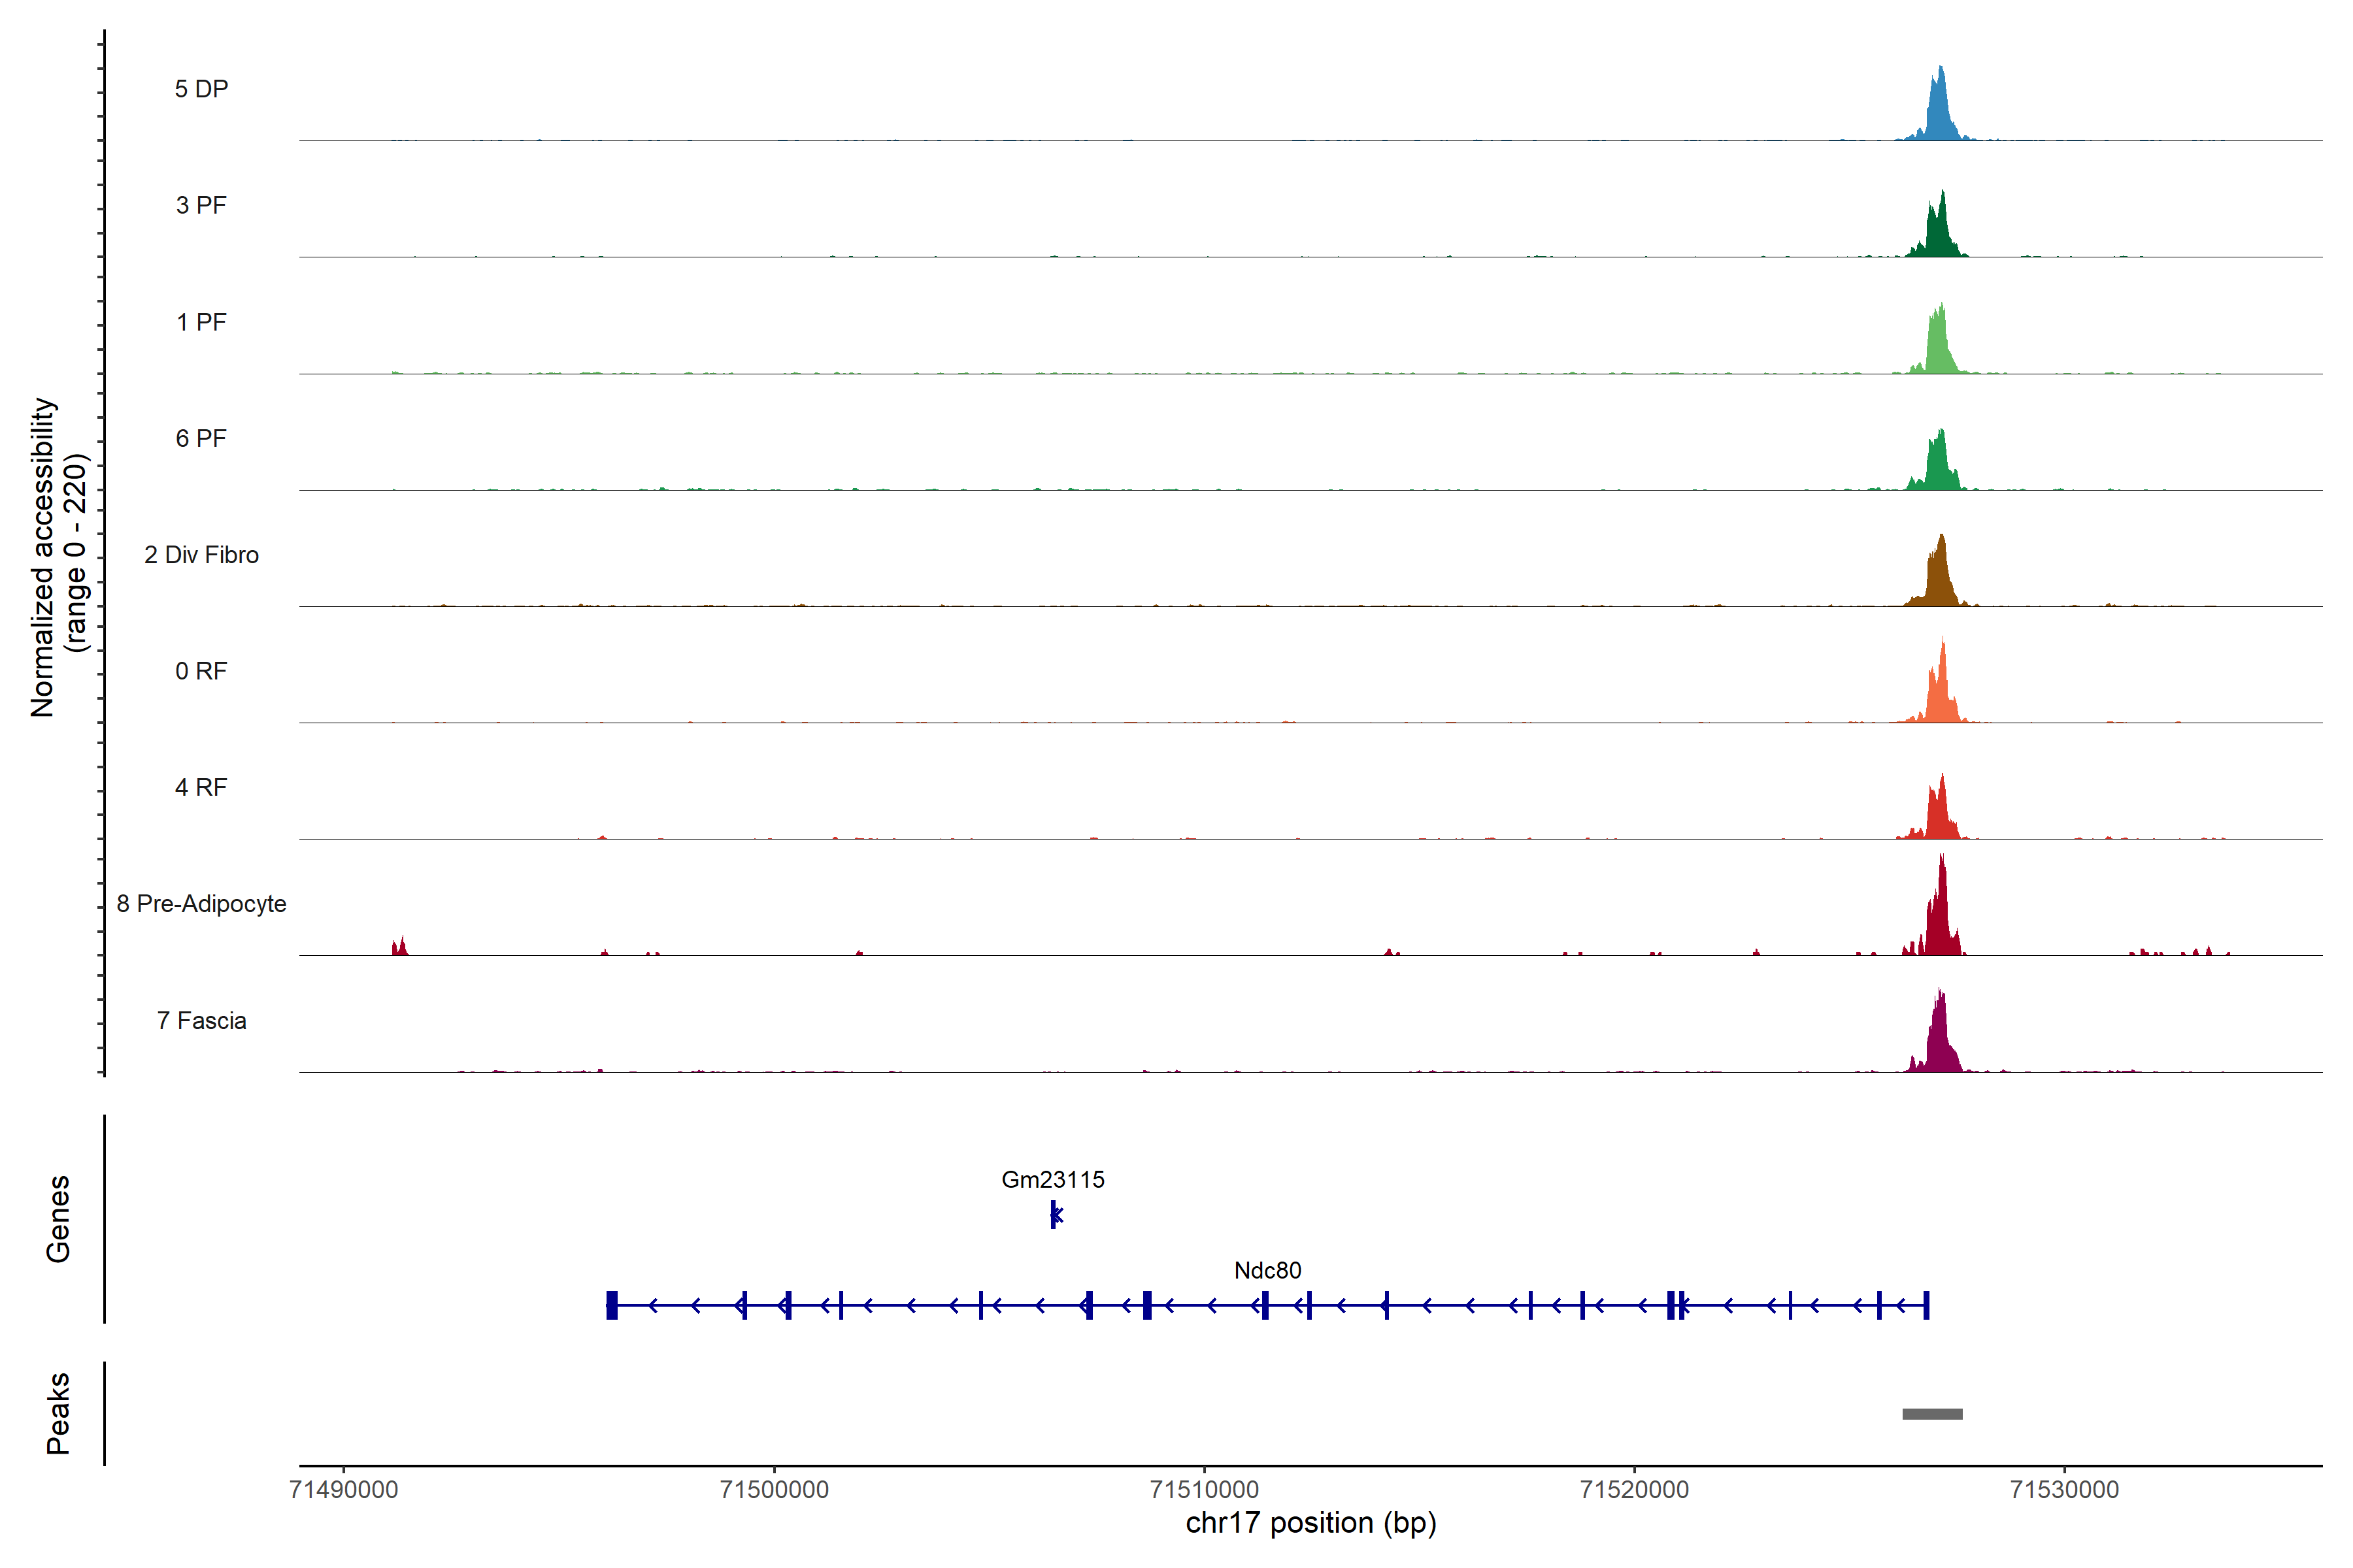
Task: Click the 7 Fascia track label
Action: [x=201, y=1020]
